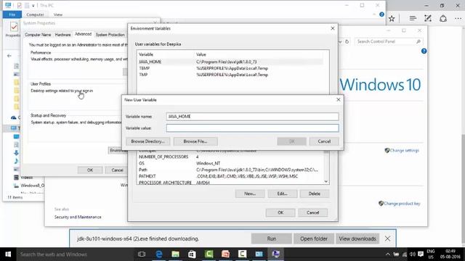Image resolution: width=465 pixels, height=261 pixels.
Task: Open the Windows Store taskbar icon
Action: coord(192,254)
